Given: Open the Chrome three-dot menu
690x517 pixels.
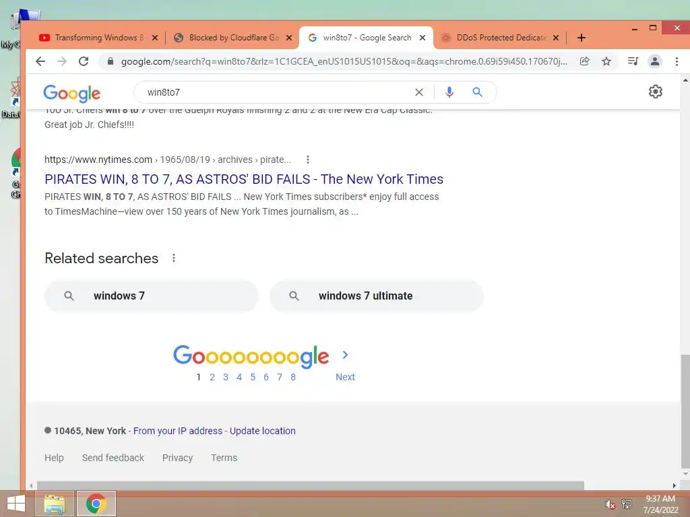Looking at the screenshot, I should 677,61.
